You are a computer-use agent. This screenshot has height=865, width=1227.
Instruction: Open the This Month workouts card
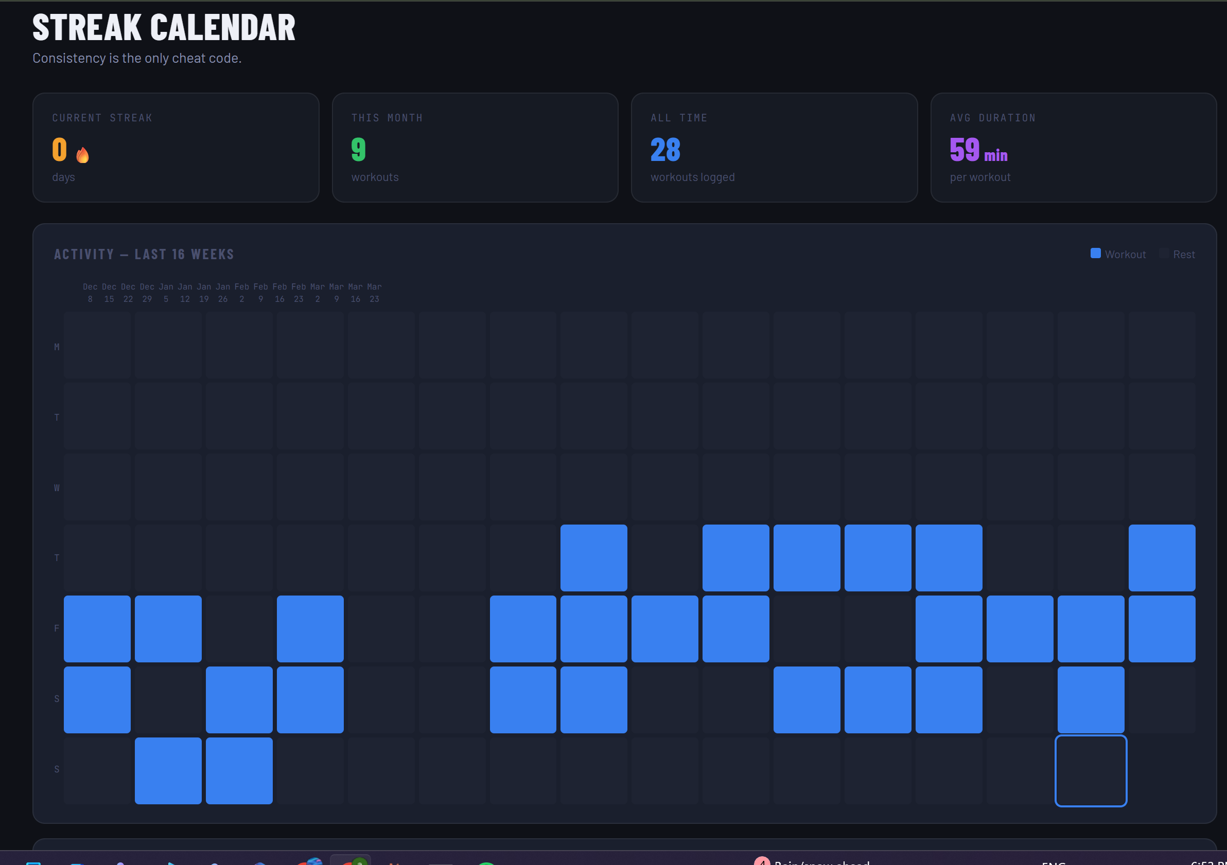pyautogui.click(x=475, y=148)
